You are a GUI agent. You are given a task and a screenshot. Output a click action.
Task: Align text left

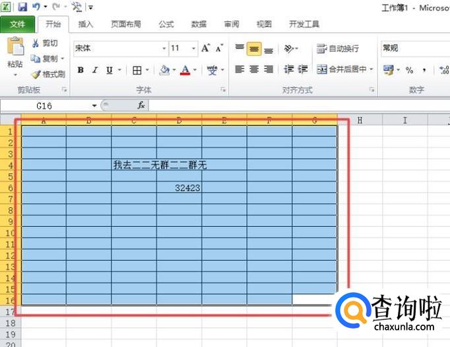(x=240, y=69)
